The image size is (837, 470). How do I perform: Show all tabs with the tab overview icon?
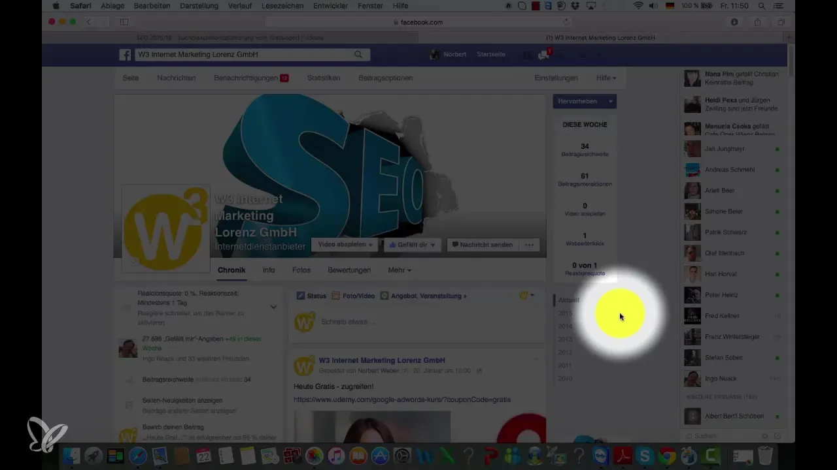coord(781,22)
